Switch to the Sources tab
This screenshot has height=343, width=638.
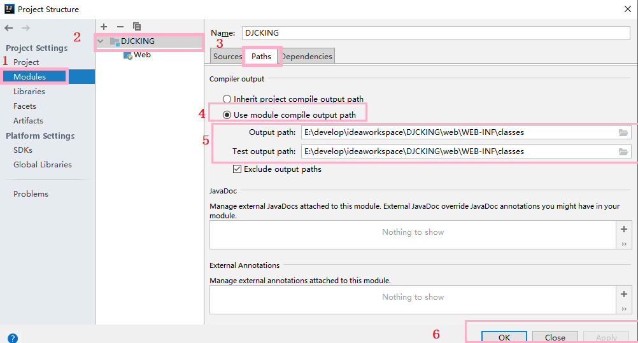click(x=227, y=56)
